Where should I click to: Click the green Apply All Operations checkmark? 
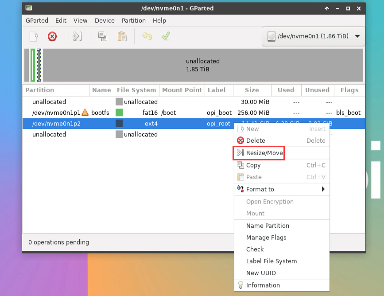tap(166, 36)
